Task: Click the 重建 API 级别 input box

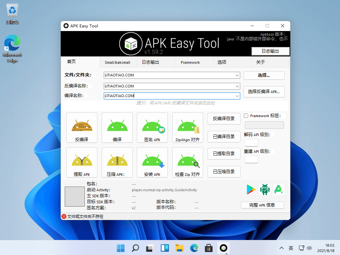Action: point(252,160)
